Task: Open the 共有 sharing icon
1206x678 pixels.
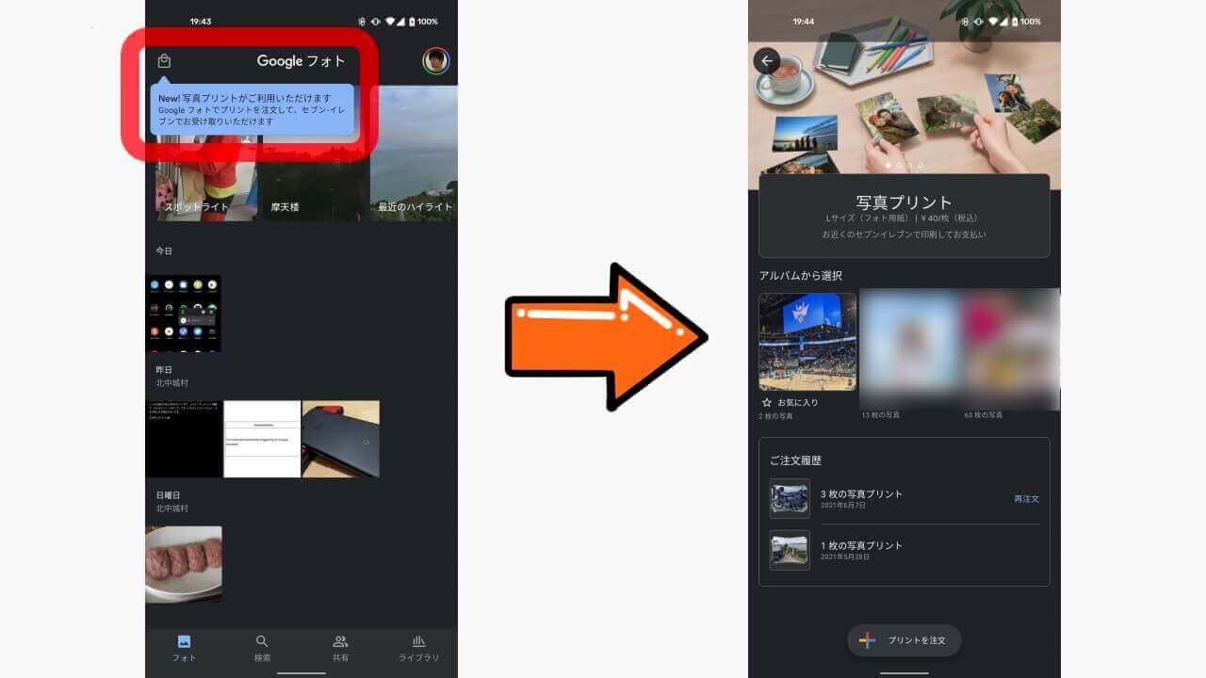Action: [x=341, y=645]
